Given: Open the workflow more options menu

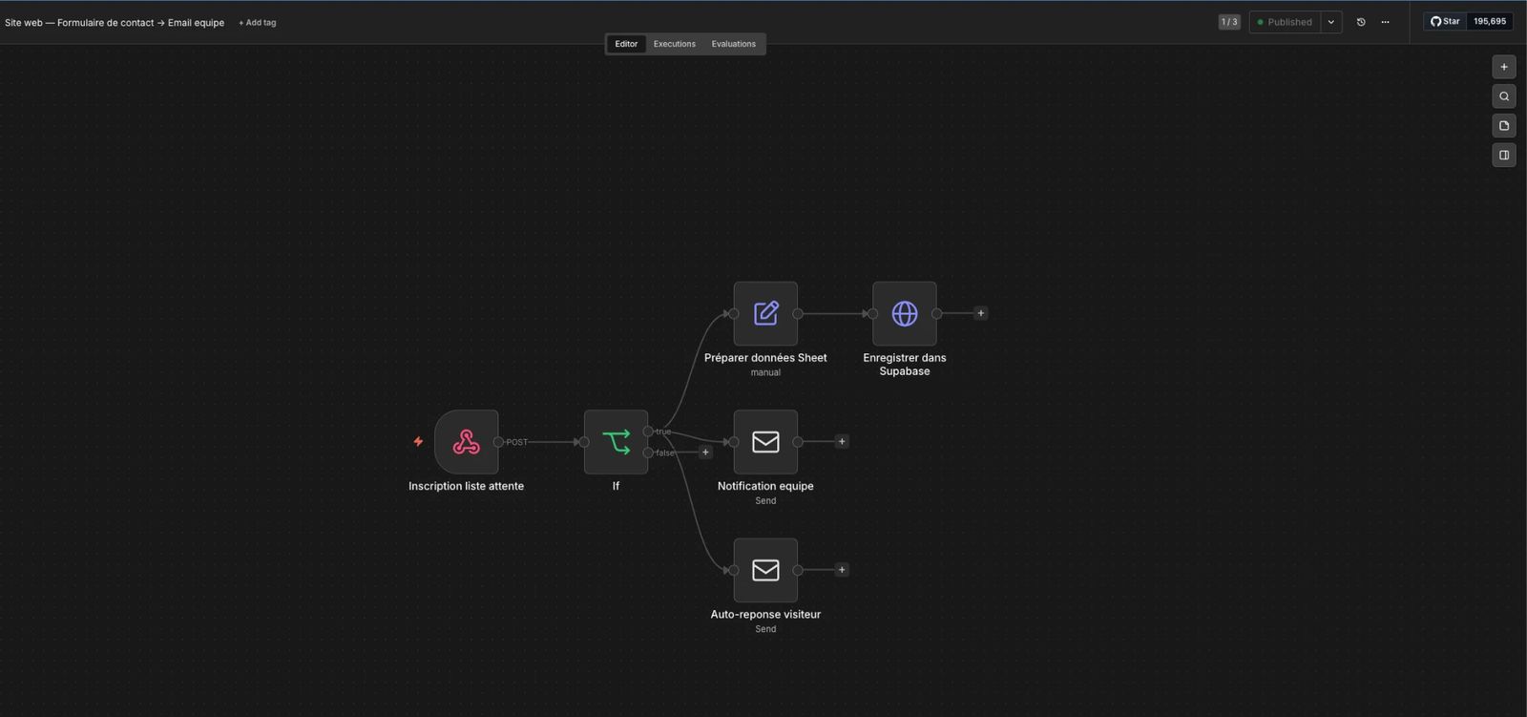Looking at the screenshot, I should [1386, 22].
